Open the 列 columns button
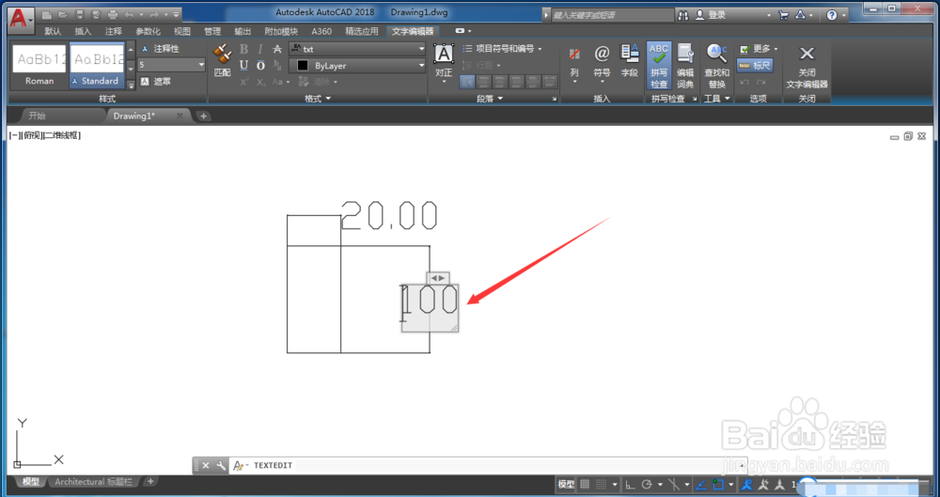The width and height of the screenshot is (940, 497). pyautogui.click(x=574, y=64)
